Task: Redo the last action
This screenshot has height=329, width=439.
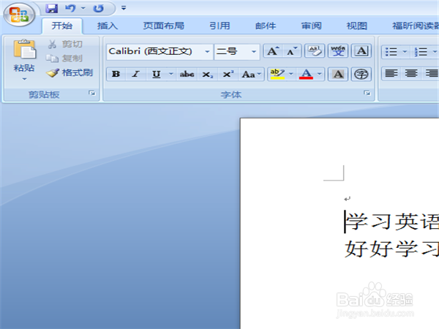Action: pos(98,8)
